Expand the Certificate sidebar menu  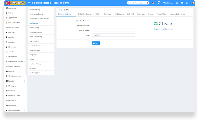coord(24,100)
